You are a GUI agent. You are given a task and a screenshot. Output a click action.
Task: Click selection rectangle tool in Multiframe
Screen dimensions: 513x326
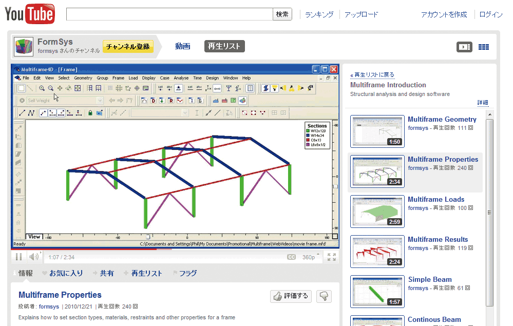point(21,88)
